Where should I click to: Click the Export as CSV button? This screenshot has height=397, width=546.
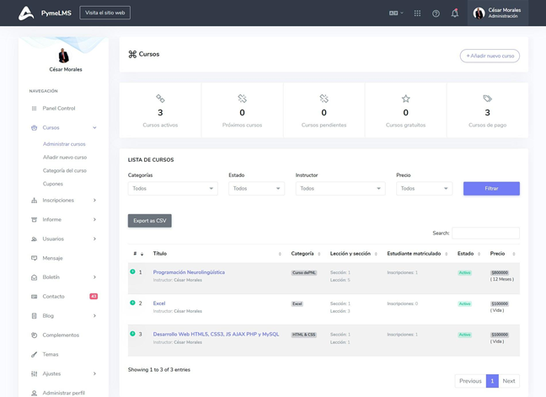pyautogui.click(x=150, y=221)
